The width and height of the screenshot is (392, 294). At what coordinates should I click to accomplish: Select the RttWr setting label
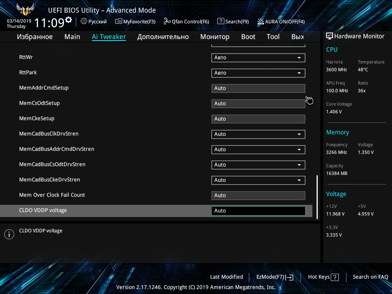click(x=26, y=57)
